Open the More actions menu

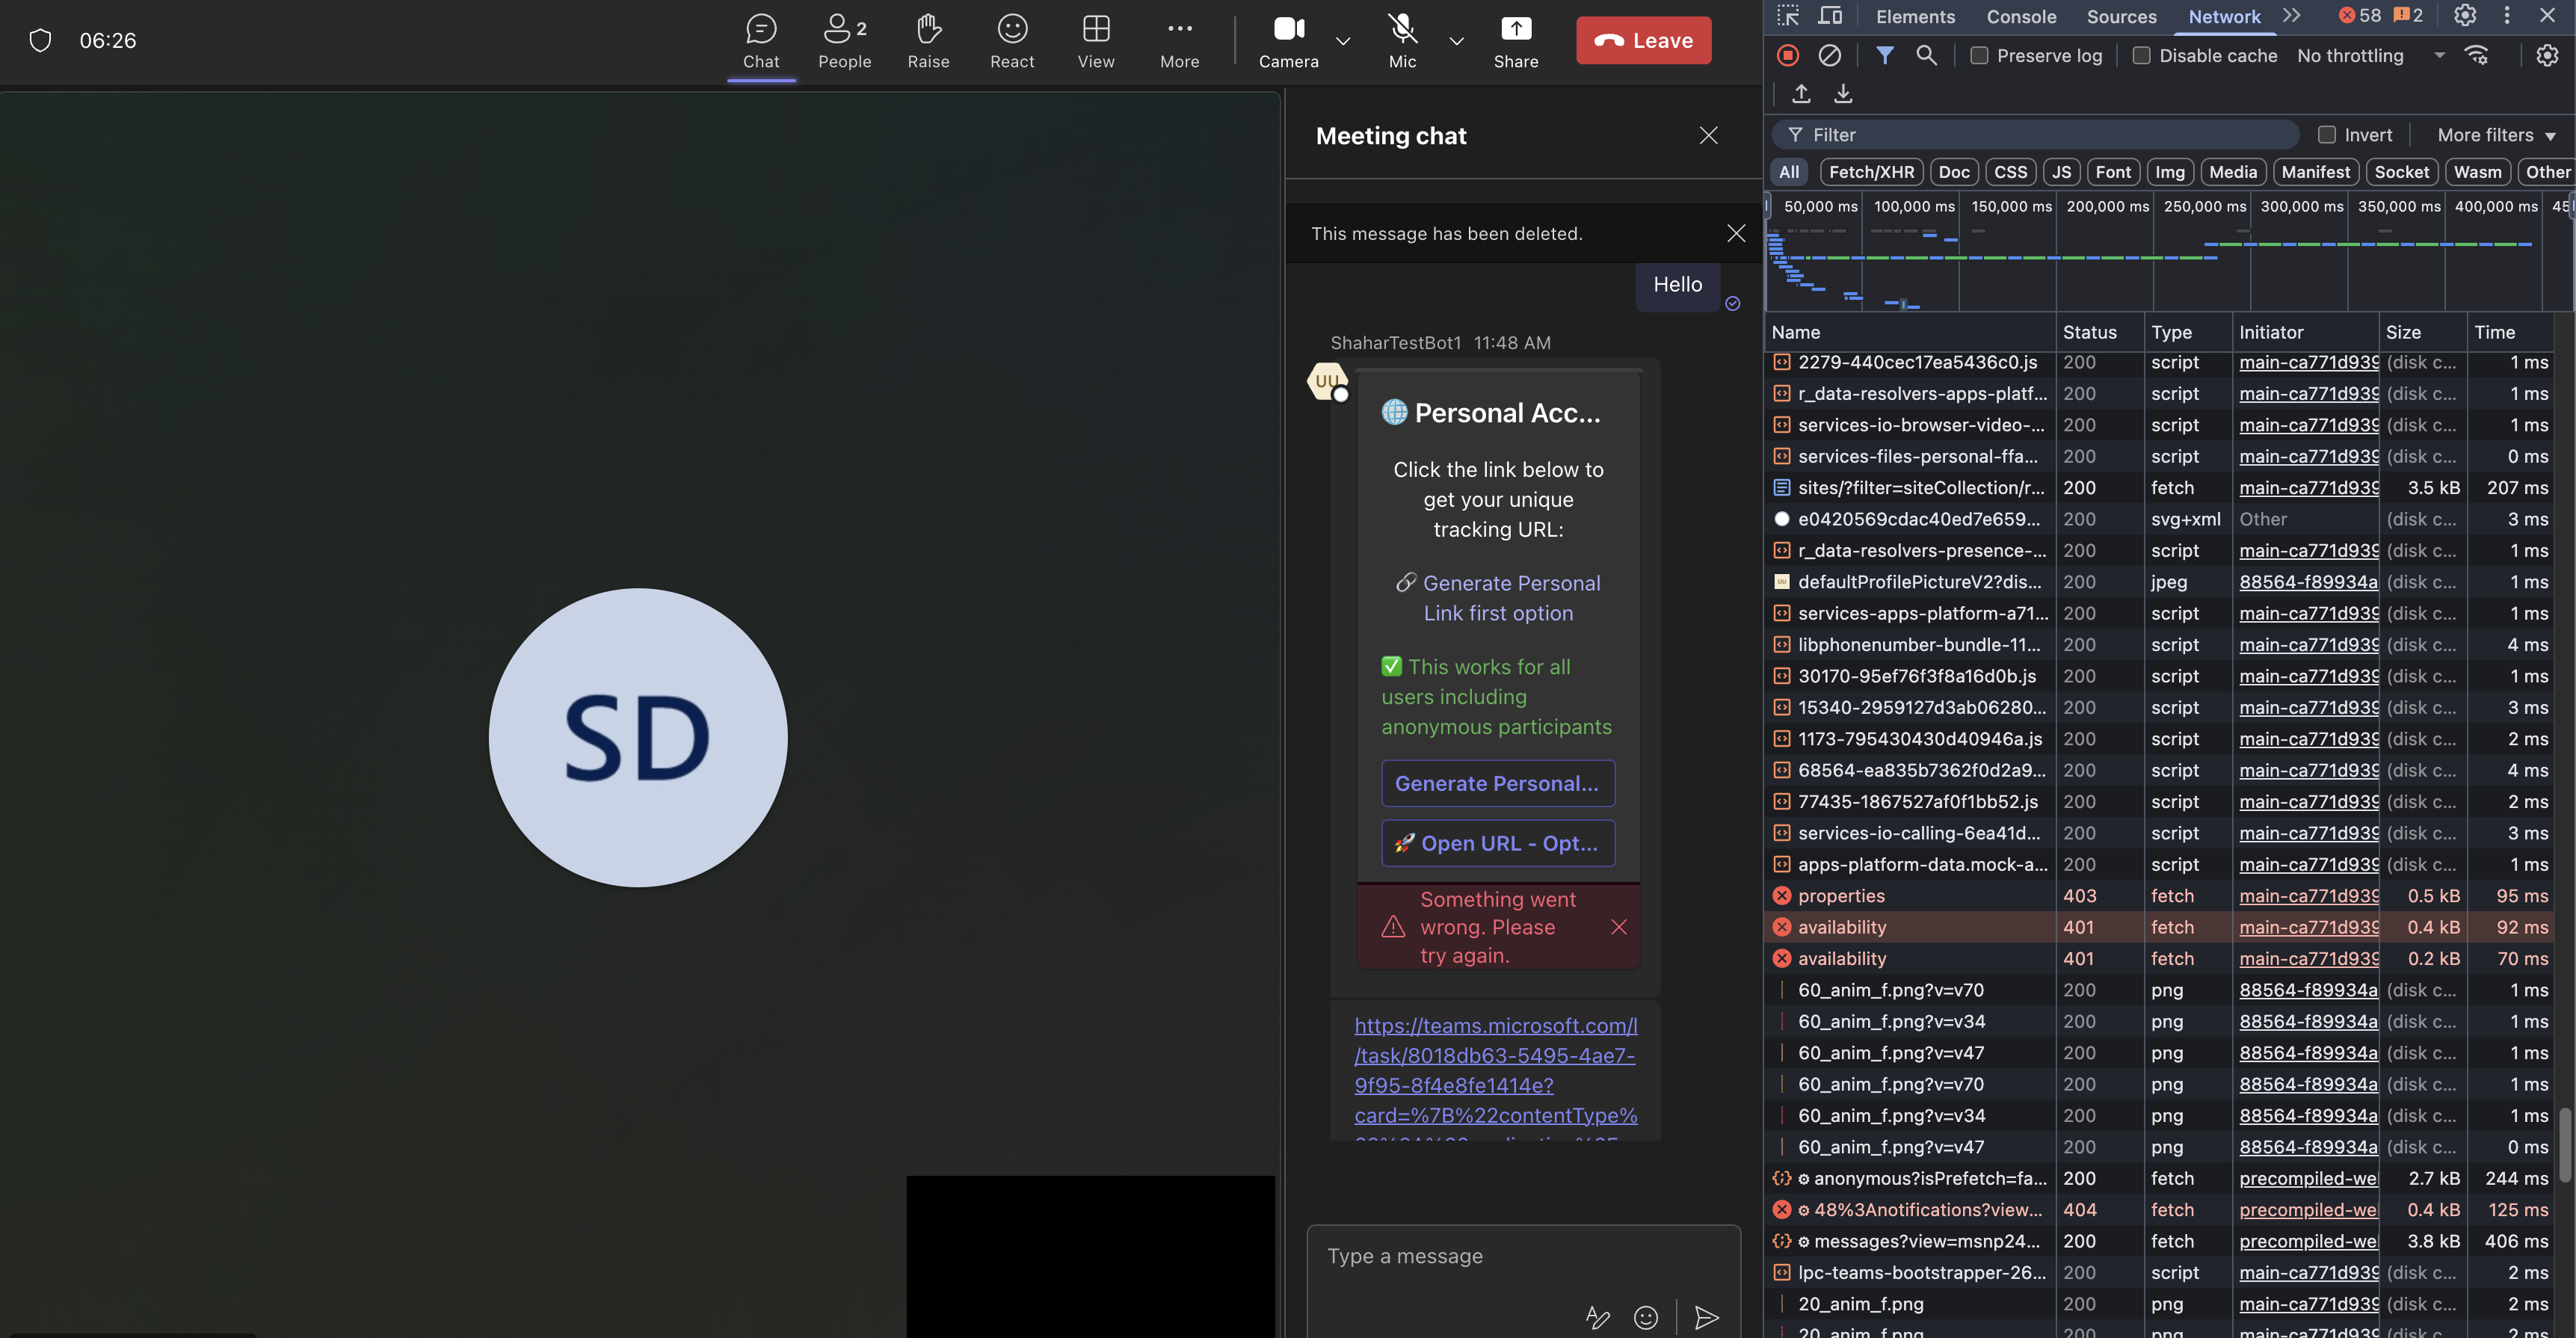pos(1180,41)
